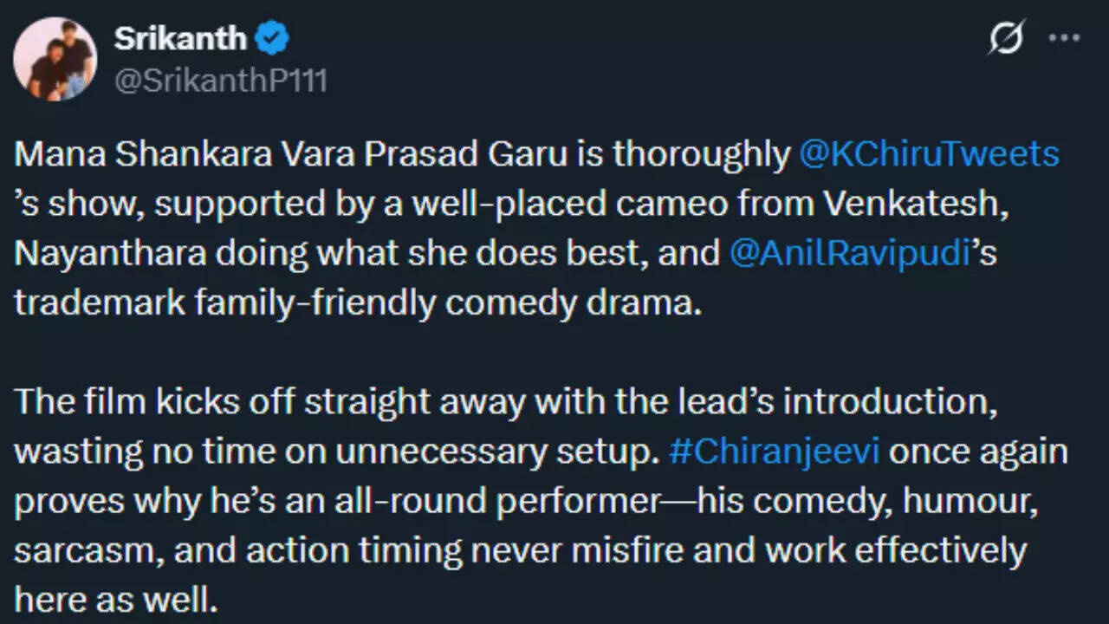1109x624 pixels.
Task: Open the @KChiruTweets mention
Action: tap(929, 154)
